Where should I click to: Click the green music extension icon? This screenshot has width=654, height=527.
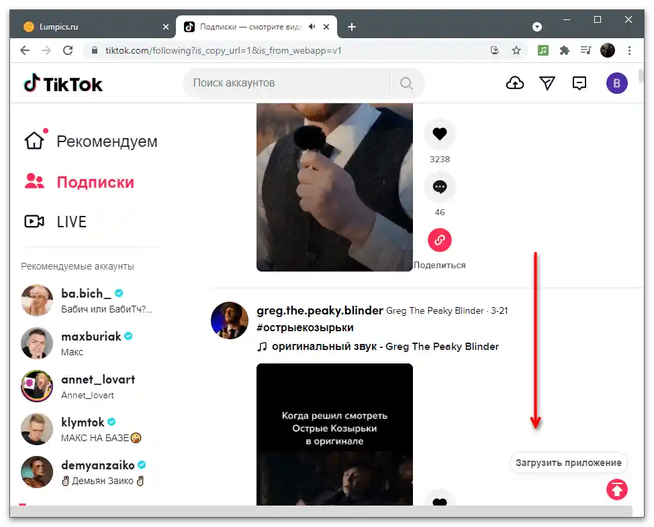[x=543, y=50]
